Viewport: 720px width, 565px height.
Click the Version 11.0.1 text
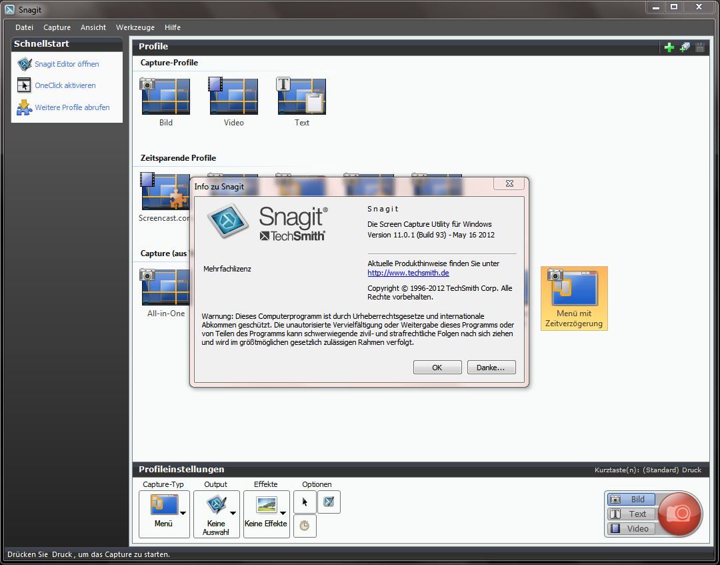431,235
